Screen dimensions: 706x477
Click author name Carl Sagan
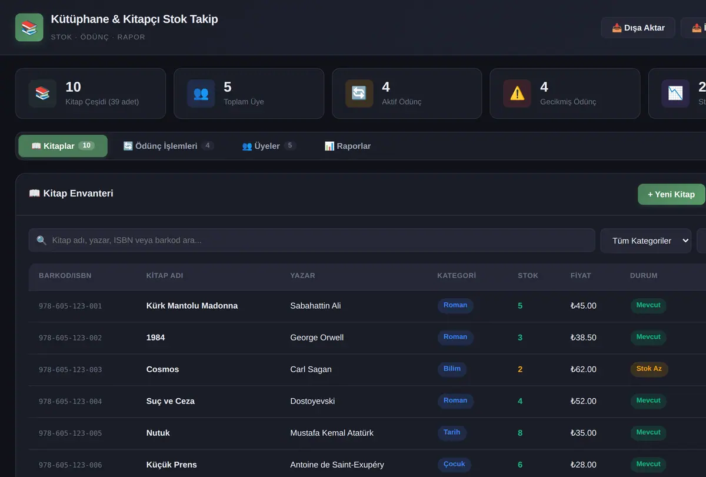(x=311, y=369)
